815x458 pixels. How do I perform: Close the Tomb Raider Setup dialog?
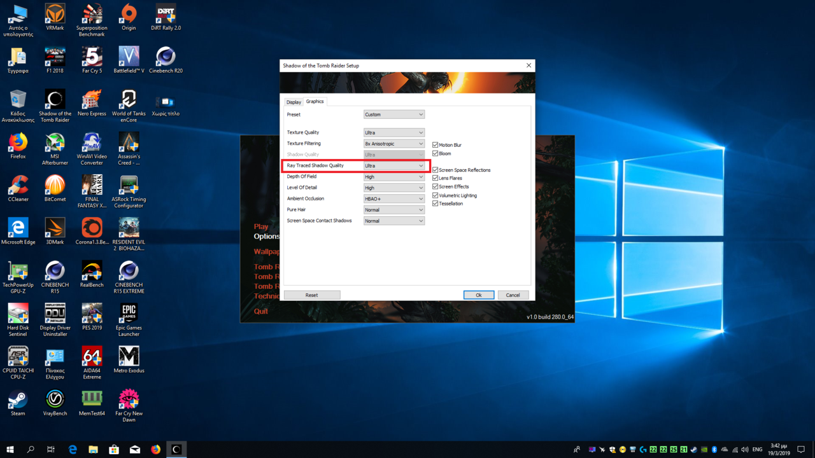[x=528, y=66]
